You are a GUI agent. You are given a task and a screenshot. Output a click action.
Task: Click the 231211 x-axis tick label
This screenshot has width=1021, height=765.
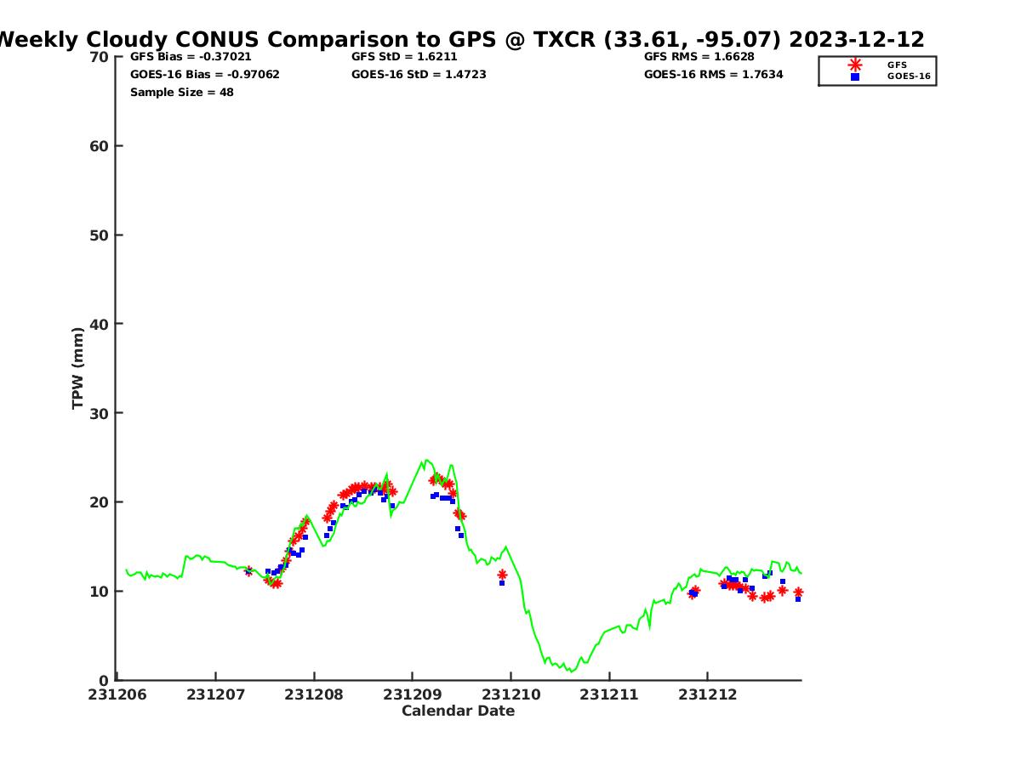click(x=608, y=694)
